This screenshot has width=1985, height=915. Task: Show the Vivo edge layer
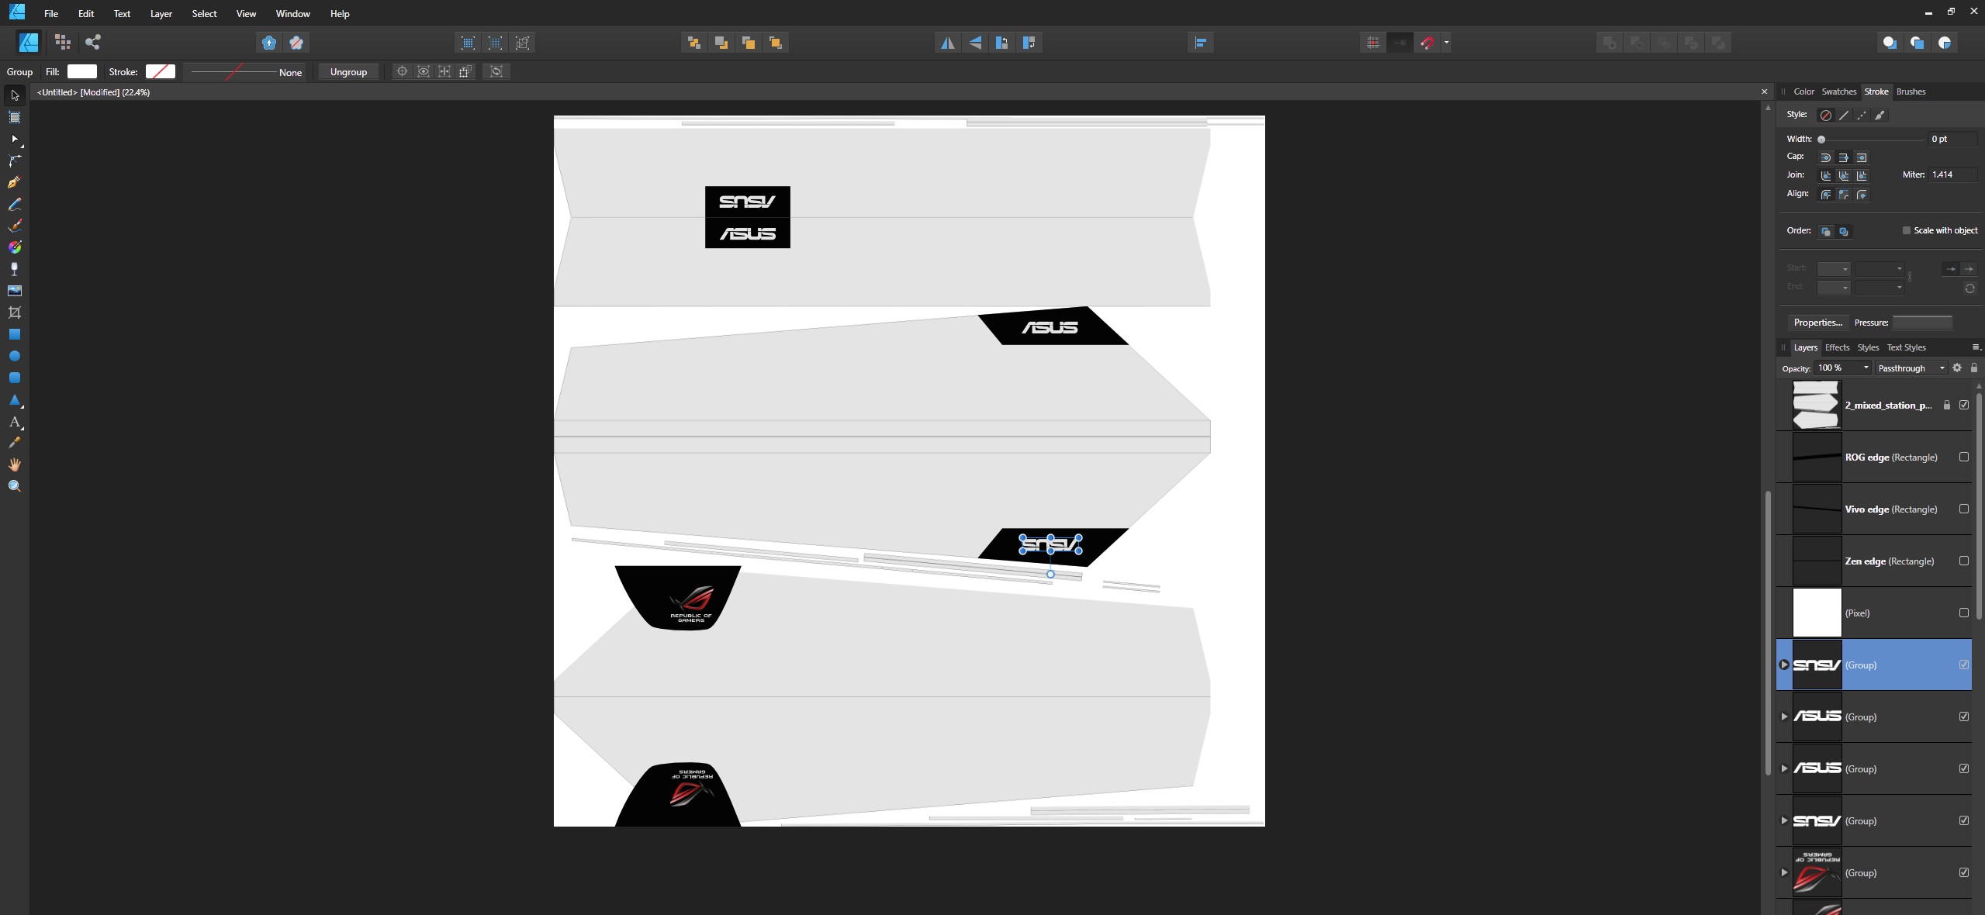[1963, 509]
